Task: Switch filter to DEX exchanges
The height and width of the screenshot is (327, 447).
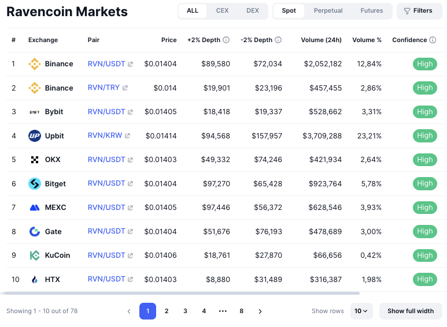Action: click(253, 11)
